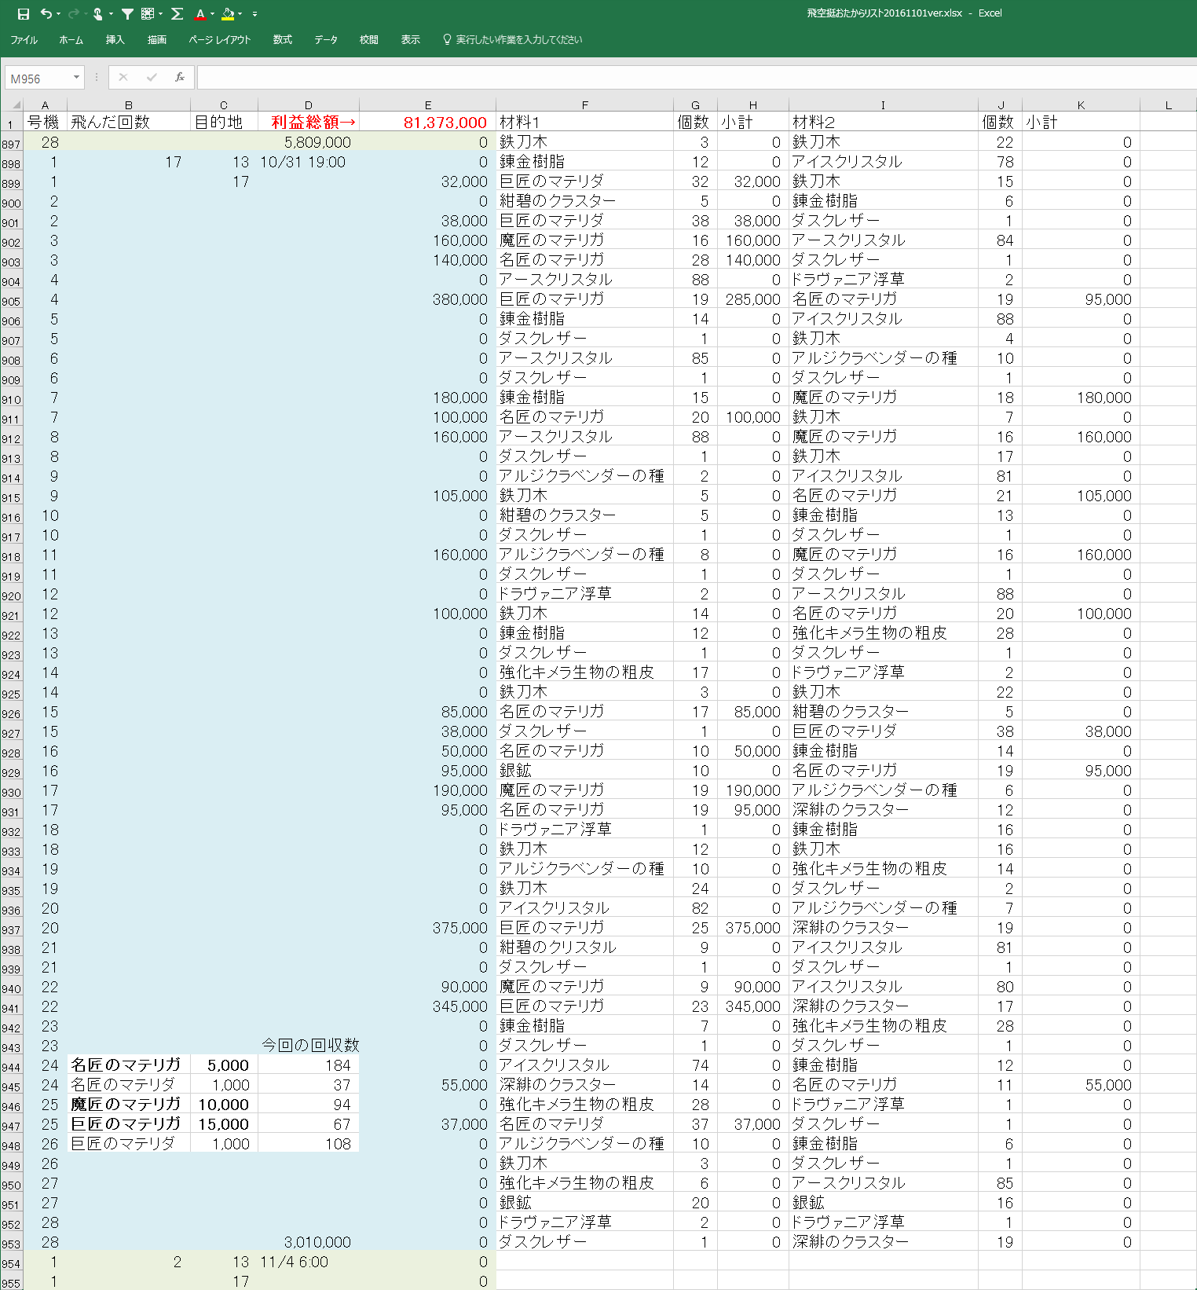1197x1290 pixels.
Task: Click the 挿入 ribbon tab
Action: tap(115, 39)
